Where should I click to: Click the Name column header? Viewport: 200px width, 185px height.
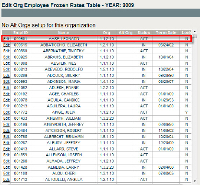(63, 33)
